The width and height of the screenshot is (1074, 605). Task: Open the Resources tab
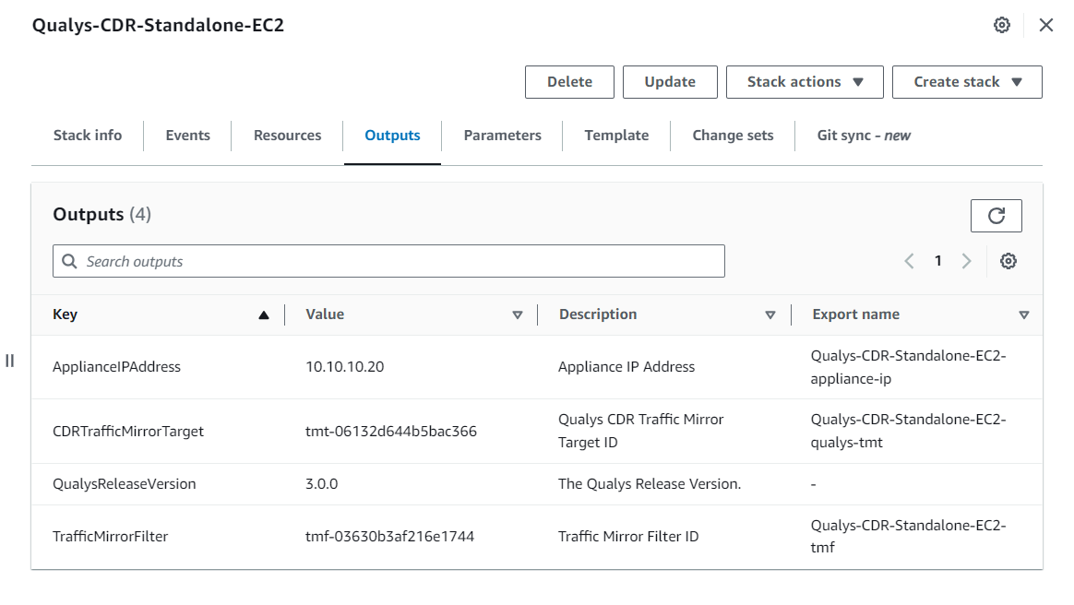click(287, 136)
